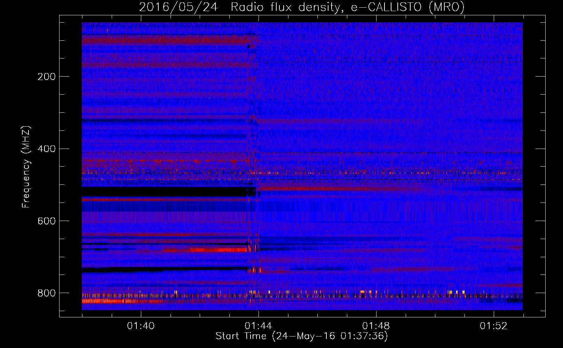Click the 'Start Time (24-May-16 01:37:36)' label

(x=302, y=336)
